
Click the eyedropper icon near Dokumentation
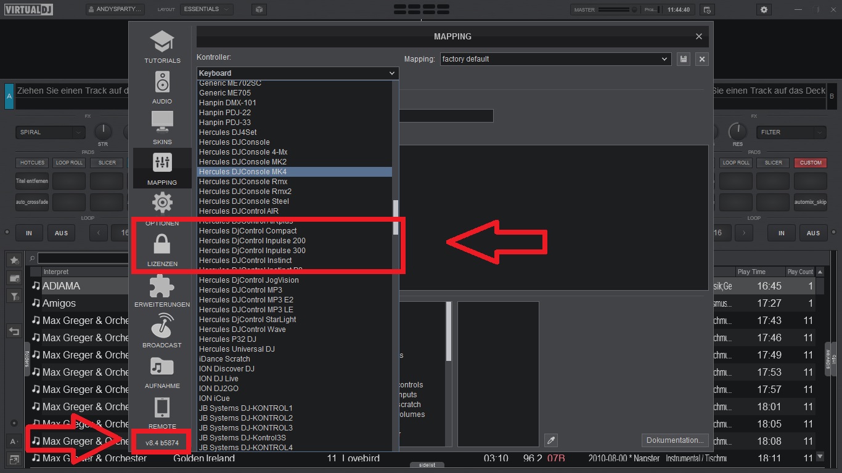coord(552,440)
